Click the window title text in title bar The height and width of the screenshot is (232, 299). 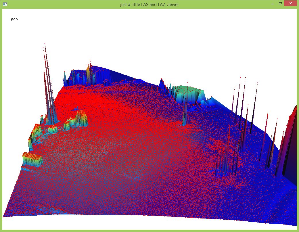click(x=149, y=4)
